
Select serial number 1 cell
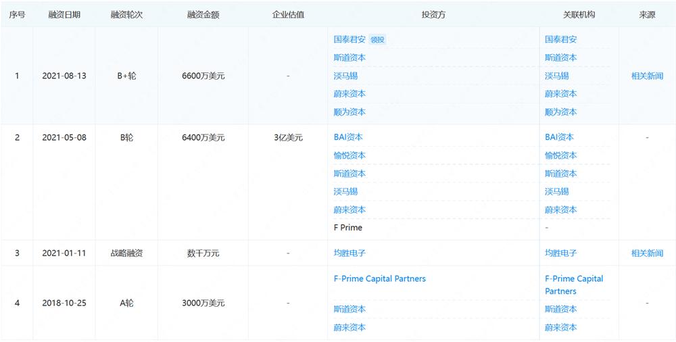click(17, 76)
